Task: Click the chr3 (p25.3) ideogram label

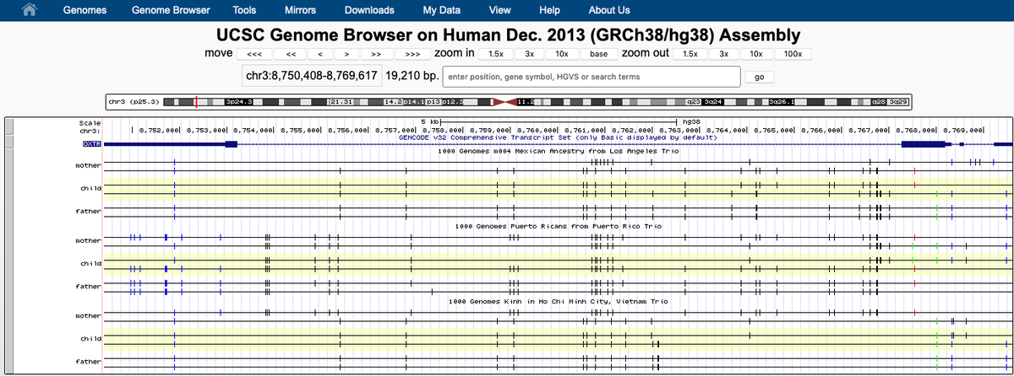Action: point(134,102)
